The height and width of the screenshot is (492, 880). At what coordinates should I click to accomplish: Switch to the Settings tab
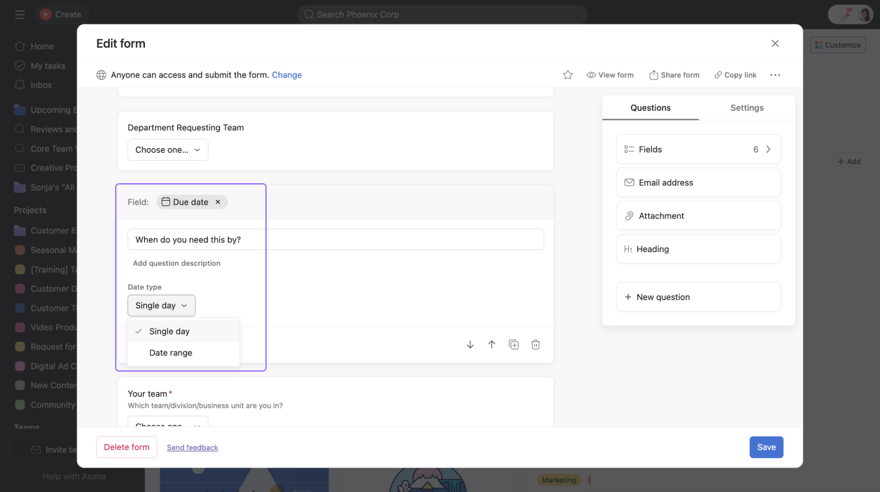pos(747,108)
